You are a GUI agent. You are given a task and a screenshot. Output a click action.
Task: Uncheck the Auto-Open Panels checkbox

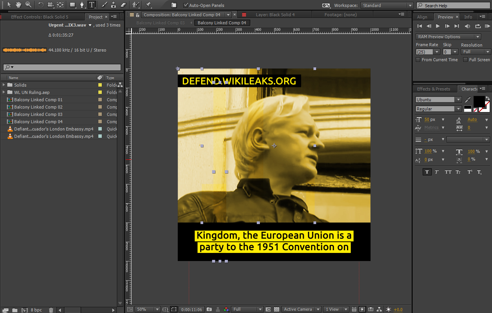coord(186,5)
